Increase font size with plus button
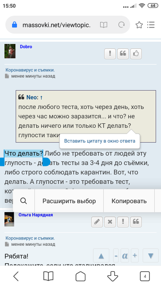 point(135,256)
